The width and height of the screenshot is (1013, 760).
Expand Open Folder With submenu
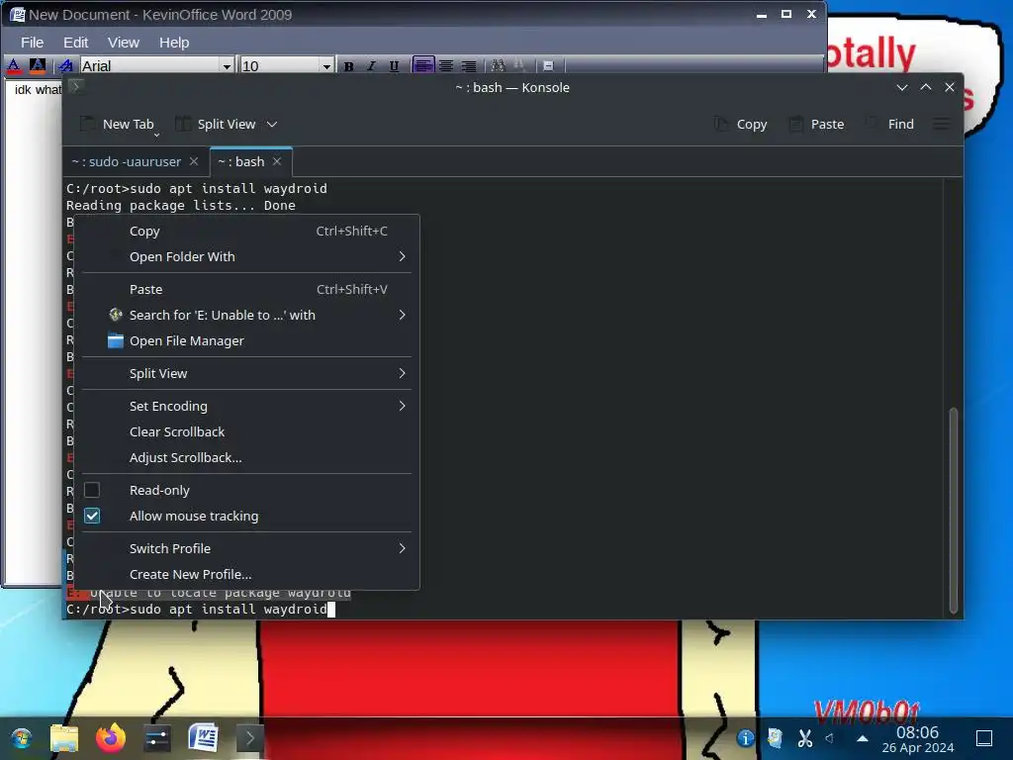click(246, 257)
